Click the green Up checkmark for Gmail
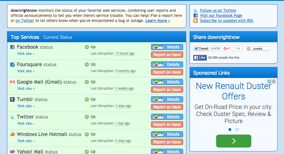Image resolution: width=284 pixels, height=154 pixels. click(87, 82)
